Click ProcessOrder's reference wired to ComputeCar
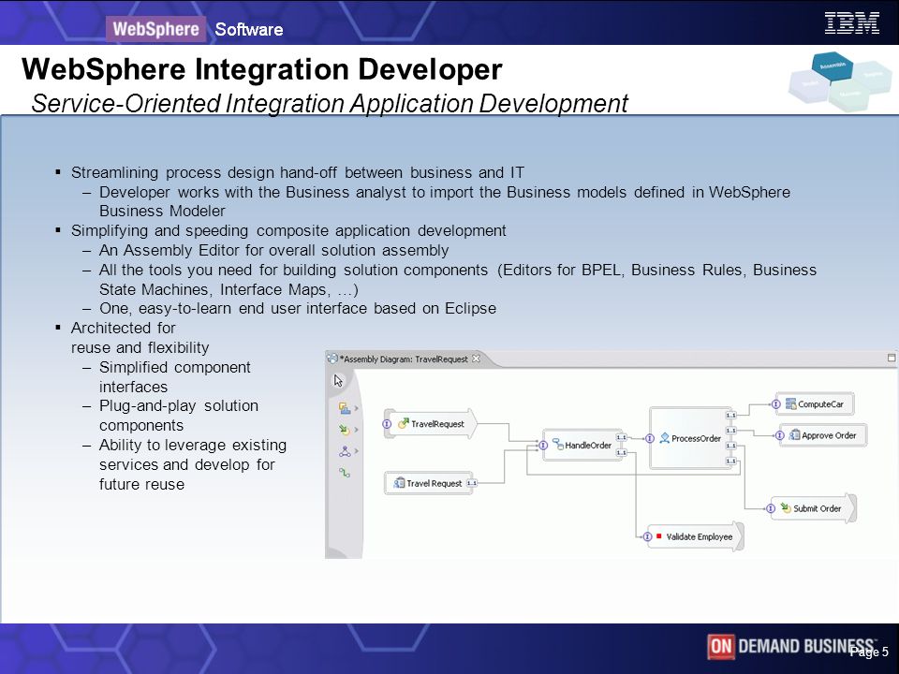The width and height of the screenshot is (899, 674). click(730, 415)
